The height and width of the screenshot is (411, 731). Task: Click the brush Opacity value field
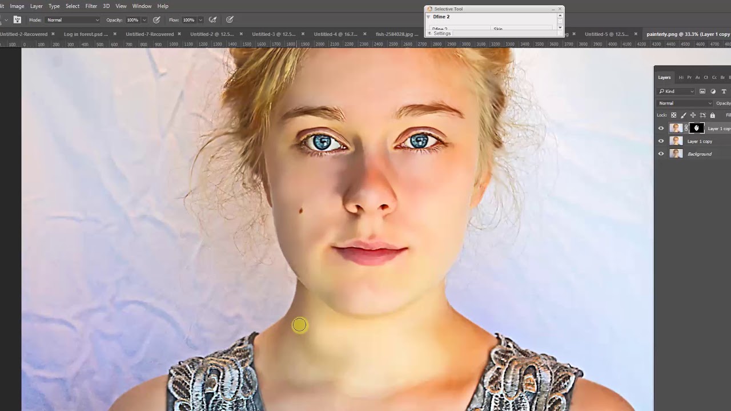tap(132, 20)
